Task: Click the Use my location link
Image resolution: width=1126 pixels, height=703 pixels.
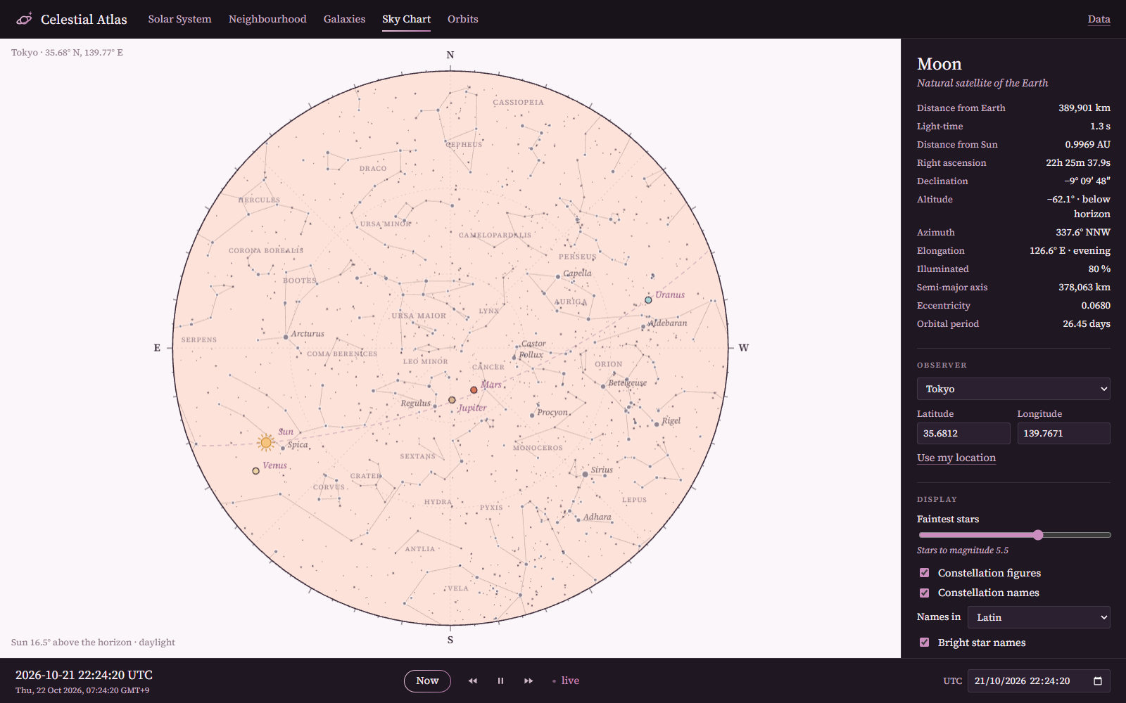Action: (956, 458)
